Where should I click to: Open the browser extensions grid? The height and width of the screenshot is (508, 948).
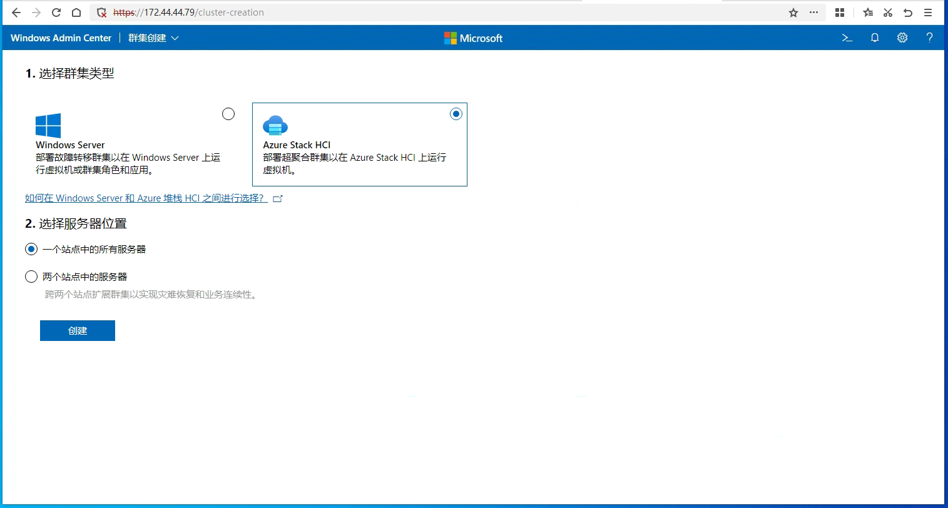(x=840, y=13)
